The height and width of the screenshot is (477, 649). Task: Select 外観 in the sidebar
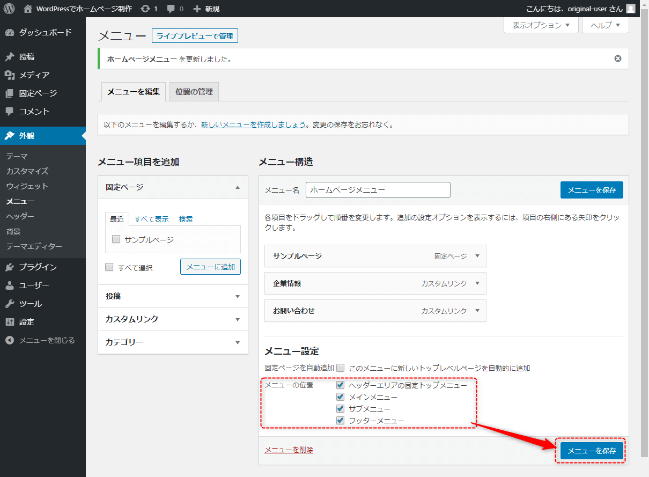43,136
